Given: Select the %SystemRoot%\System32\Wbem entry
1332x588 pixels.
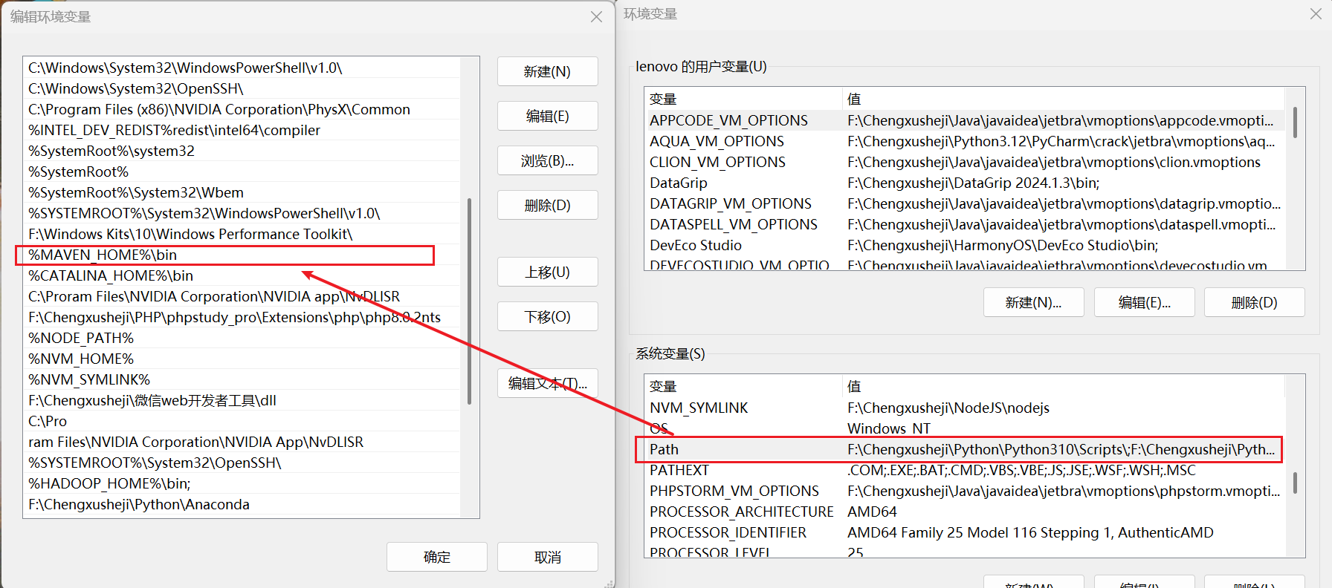Looking at the screenshot, I should [x=242, y=192].
